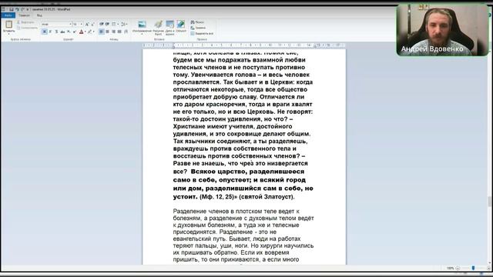493x277 pixels.
Task: Switch to the View (Вид) ribbon tab
Action: pyautogui.click(x=39, y=15)
